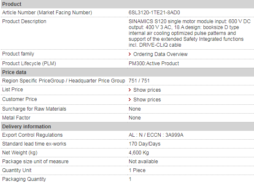The height and width of the screenshot is (183, 254).
Task: Click the red arrow beside Ordering Data Overview
Action: pos(130,54)
